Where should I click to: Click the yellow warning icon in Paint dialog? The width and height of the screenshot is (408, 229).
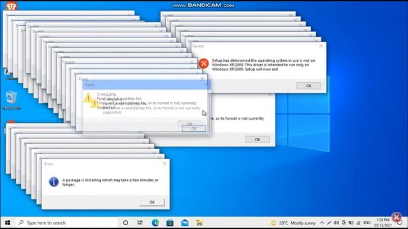pos(88,97)
